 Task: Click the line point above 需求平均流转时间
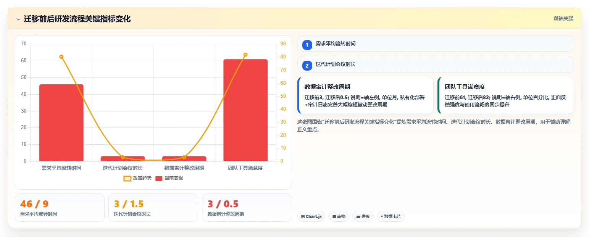click(61, 57)
